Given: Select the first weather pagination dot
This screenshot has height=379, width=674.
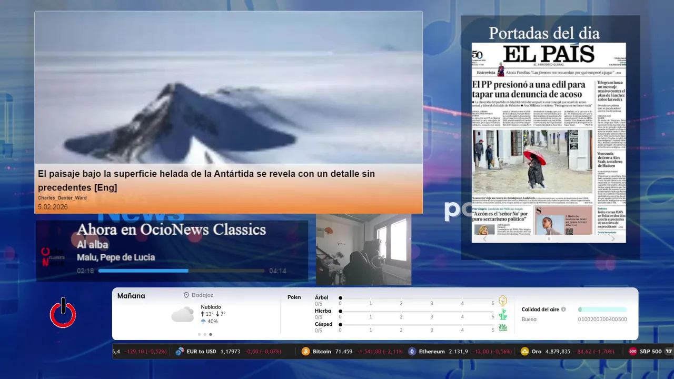Looking at the screenshot, I should (200, 334).
